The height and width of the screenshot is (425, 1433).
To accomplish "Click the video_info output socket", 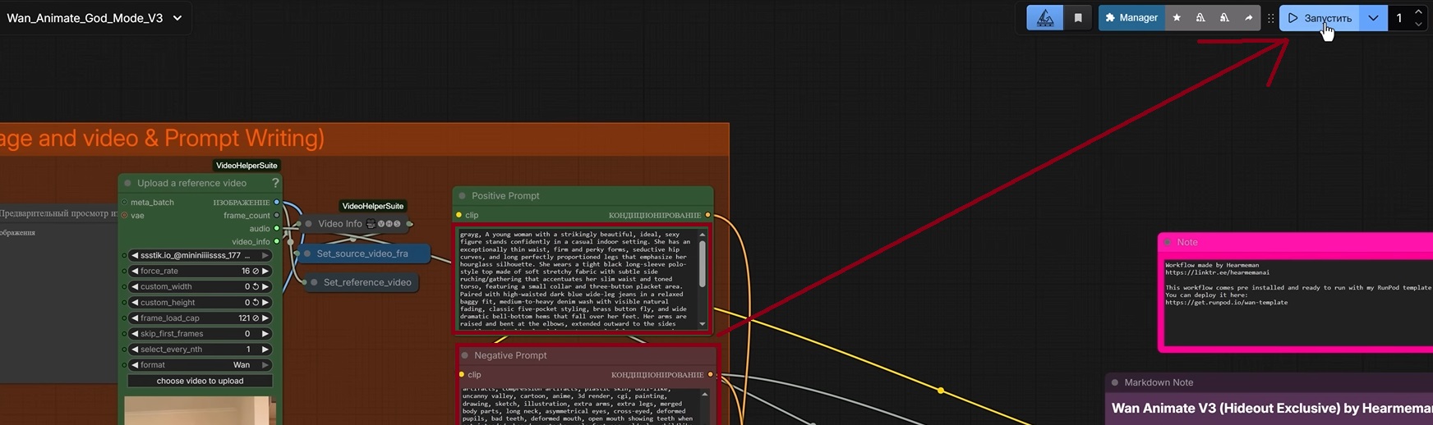I will click(277, 242).
